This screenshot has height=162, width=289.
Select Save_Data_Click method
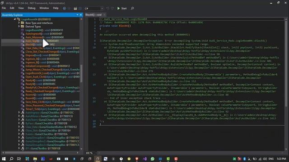point(52,102)
